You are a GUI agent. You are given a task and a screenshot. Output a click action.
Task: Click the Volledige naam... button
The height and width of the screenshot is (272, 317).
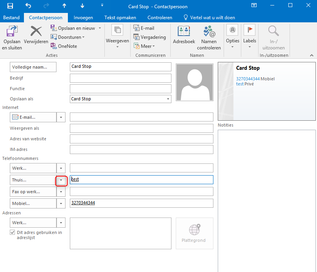pos(33,67)
